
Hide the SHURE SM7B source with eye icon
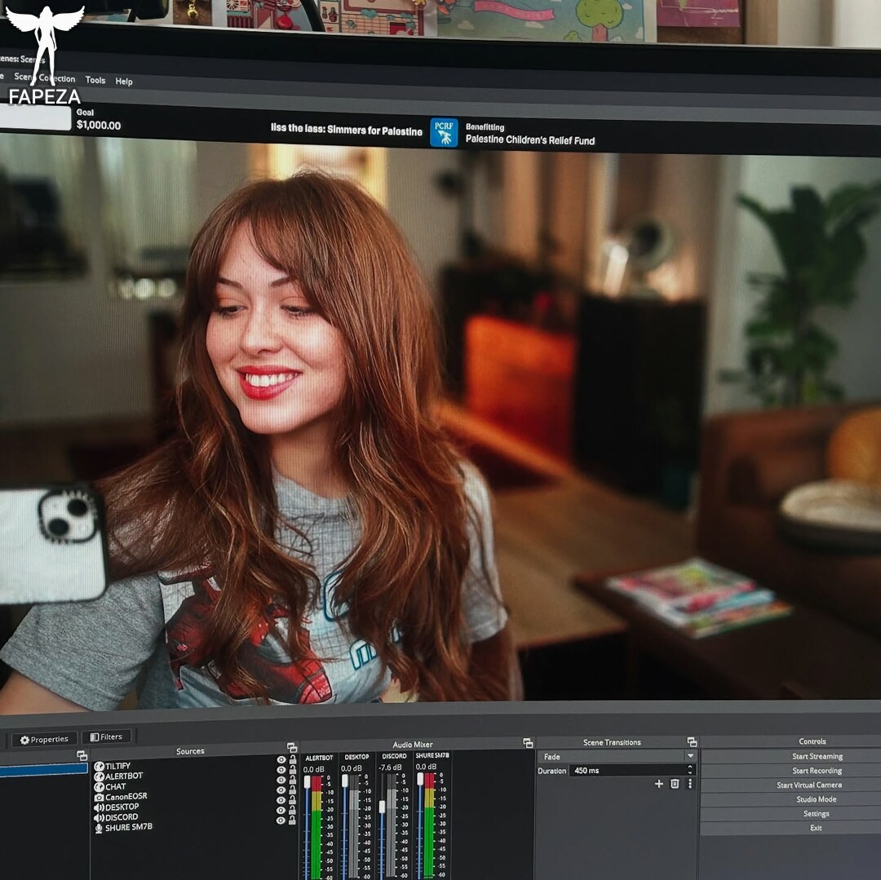coord(281,820)
